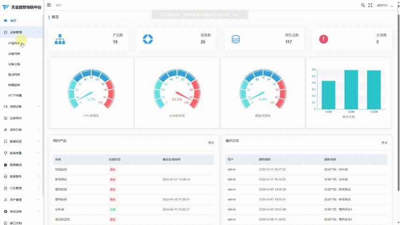400x225 pixels.
Task: Click the sidebar collapse hamburger icon
Action: 49,5
